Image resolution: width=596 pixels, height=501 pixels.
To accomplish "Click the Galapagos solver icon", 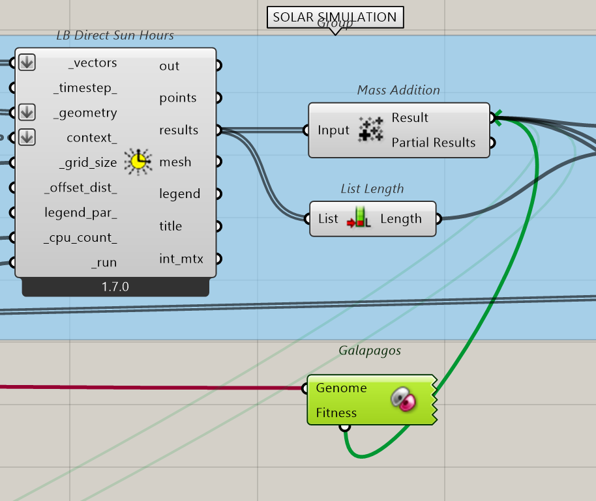I will click(404, 400).
